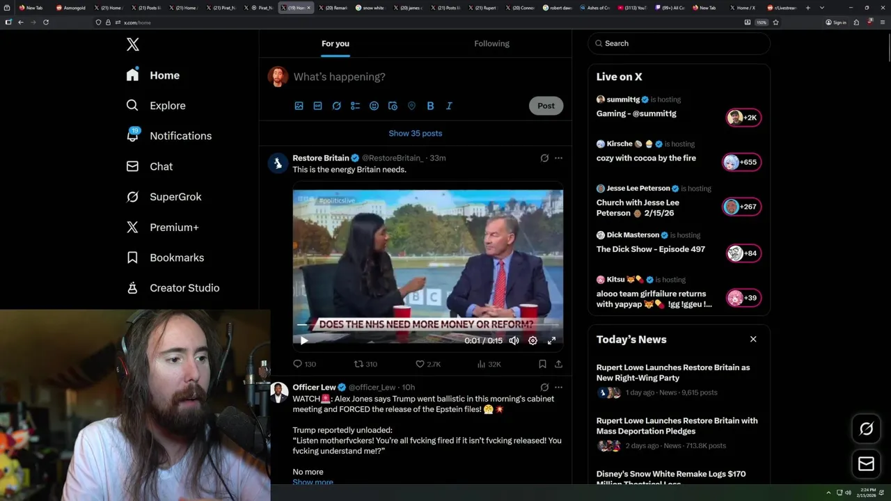Open more options on Officer Lew post

[x=558, y=387]
